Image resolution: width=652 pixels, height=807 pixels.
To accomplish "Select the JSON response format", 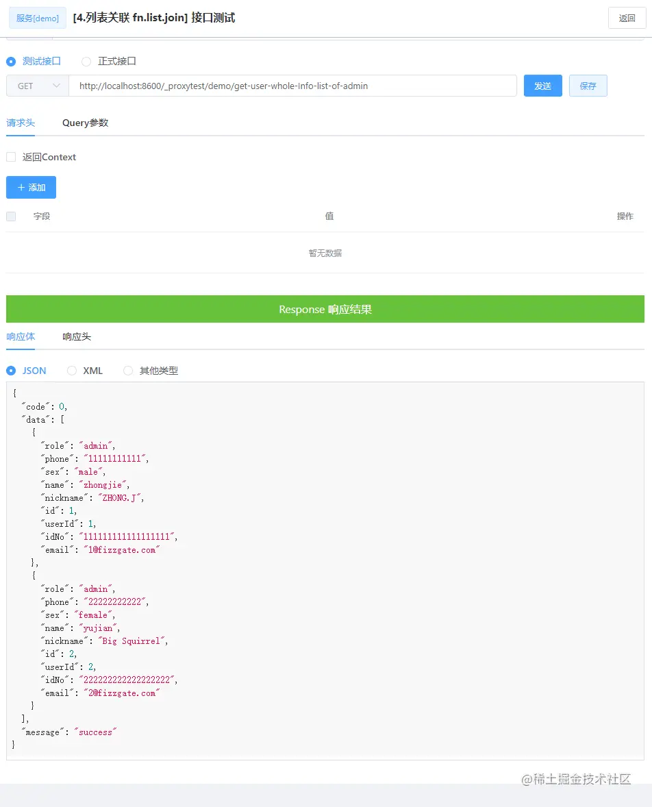I will [11, 370].
